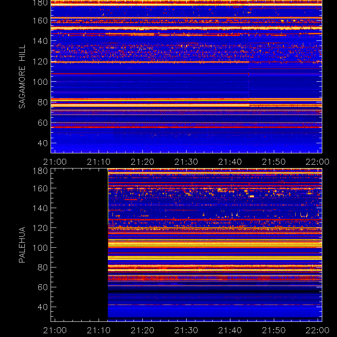Click 21:00 time label of Palehua plot
Screen dimensions: 337x337
click(55, 330)
